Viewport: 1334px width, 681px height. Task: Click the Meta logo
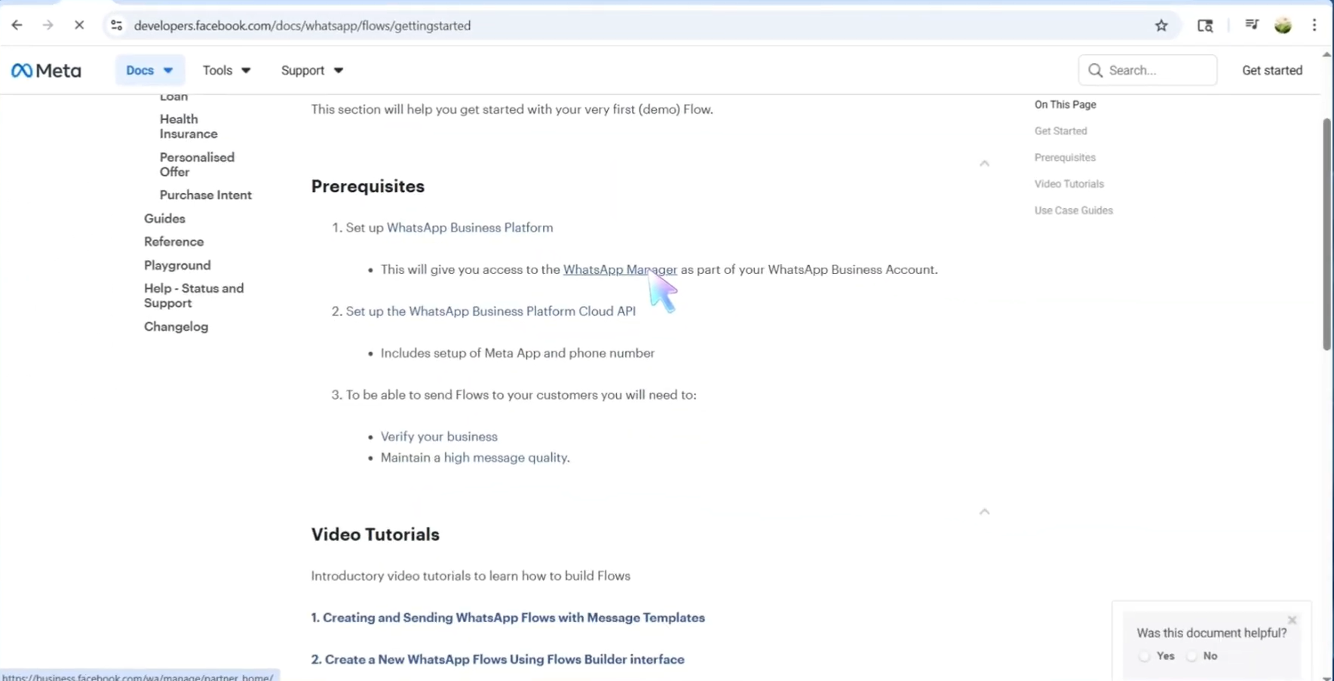click(x=46, y=70)
